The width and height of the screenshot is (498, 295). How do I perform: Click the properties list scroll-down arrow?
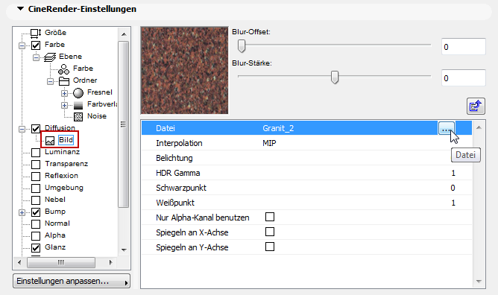[x=479, y=282]
